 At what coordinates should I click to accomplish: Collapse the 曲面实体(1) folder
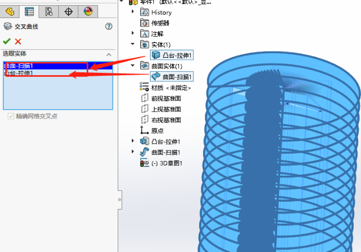[x=132, y=66]
